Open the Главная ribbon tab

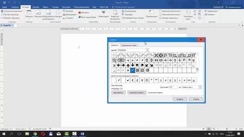point(15,7)
